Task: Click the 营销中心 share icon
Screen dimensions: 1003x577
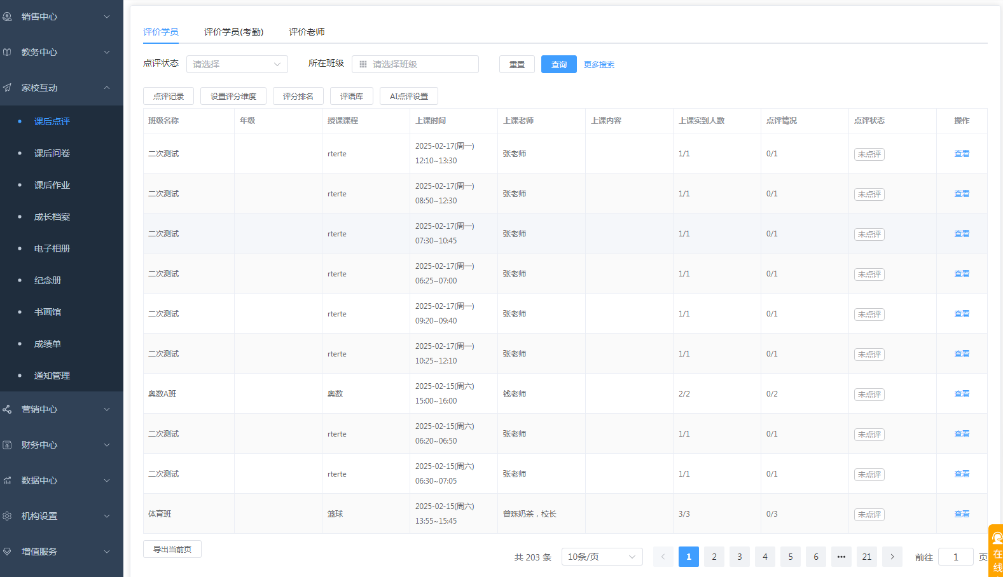Action: [x=7, y=409]
